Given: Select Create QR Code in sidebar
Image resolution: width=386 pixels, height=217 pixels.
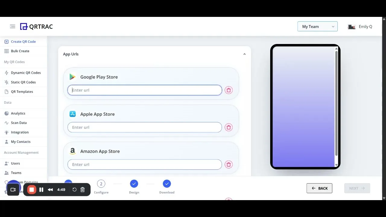Looking at the screenshot, I should pyautogui.click(x=23, y=42).
